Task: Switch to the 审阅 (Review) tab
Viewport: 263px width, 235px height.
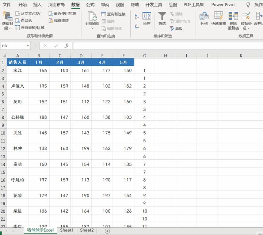Action: click(105, 5)
